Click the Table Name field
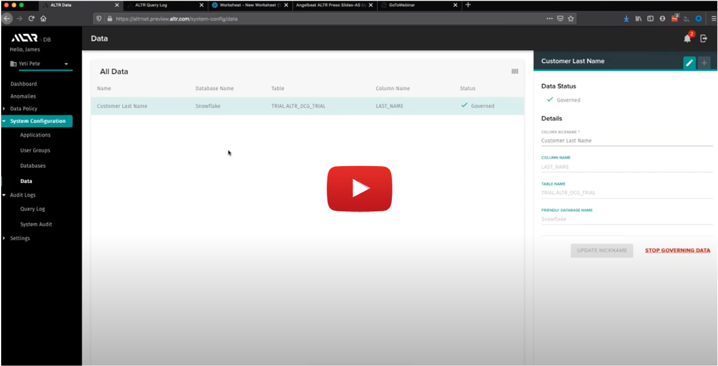This screenshot has height=366, width=718. coord(627,193)
